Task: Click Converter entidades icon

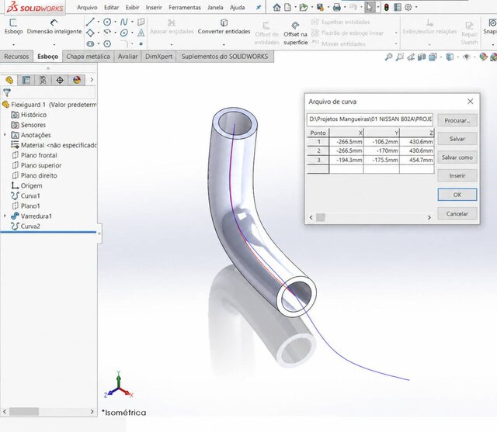Action: point(224,22)
